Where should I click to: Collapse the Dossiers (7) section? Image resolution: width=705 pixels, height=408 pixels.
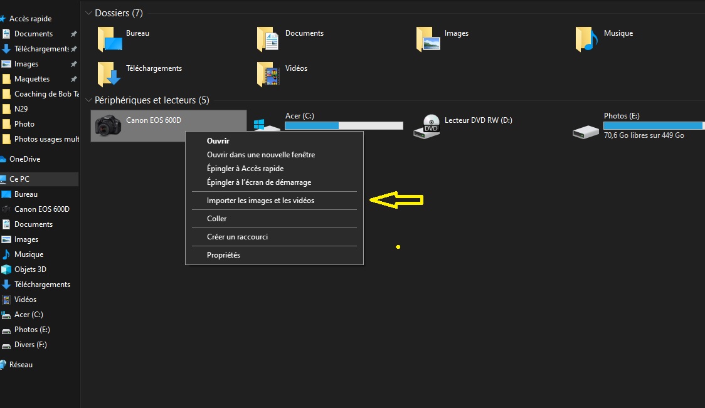(89, 13)
